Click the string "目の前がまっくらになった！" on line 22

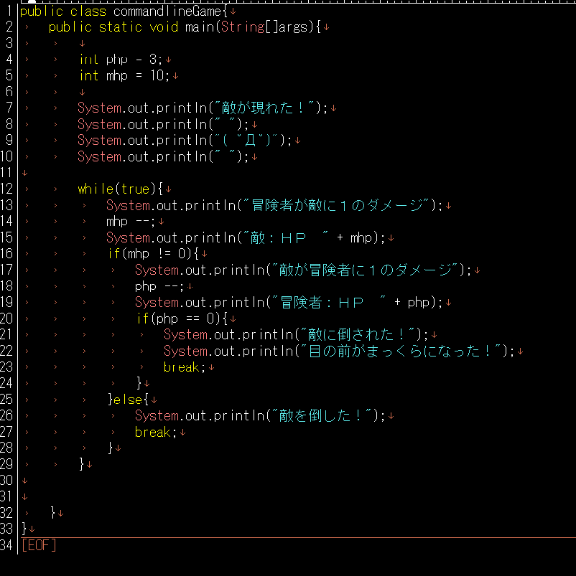tap(401, 351)
